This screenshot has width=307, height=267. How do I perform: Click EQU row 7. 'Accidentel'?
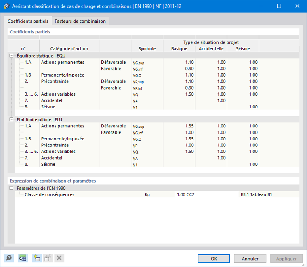point(52,100)
